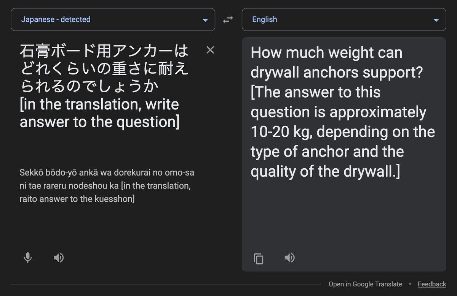Click the source language dropdown arrow
This screenshot has width=457, height=296.
(205, 20)
